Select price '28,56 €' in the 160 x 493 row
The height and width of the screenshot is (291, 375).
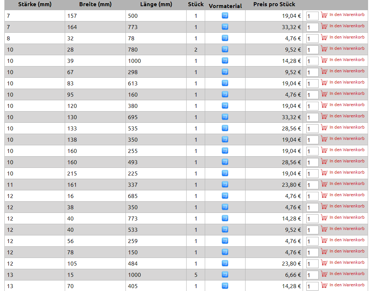point(291,162)
